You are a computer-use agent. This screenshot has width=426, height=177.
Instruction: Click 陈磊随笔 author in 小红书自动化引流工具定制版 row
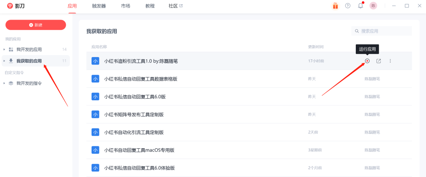372,132
